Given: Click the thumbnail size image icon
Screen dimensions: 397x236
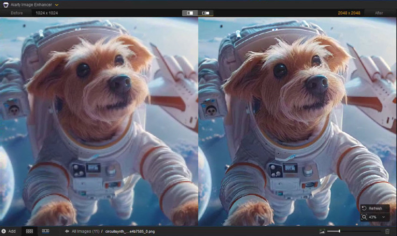Looking at the screenshot, I should (x=322, y=231).
